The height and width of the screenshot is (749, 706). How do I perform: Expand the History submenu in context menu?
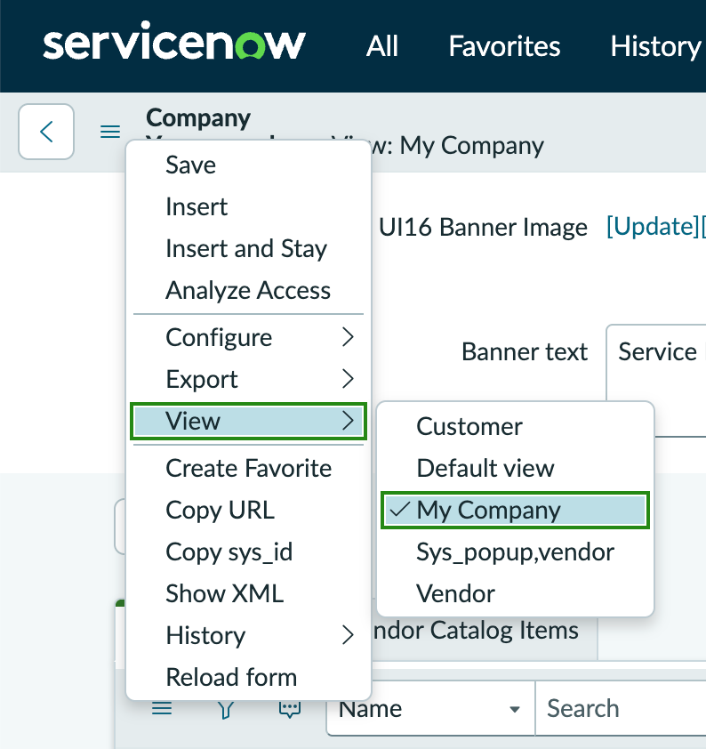click(248, 635)
